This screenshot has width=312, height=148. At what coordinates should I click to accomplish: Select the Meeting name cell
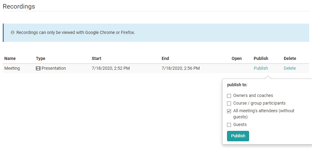(x=12, y=68)
